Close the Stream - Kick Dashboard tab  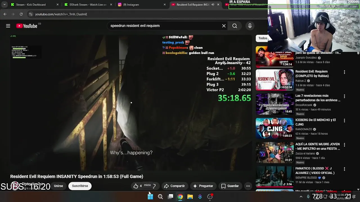click(58, 4)
